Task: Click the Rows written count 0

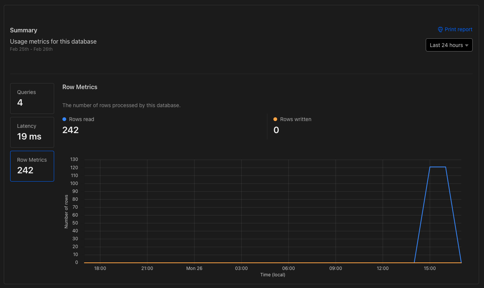Action: (276, 130)
